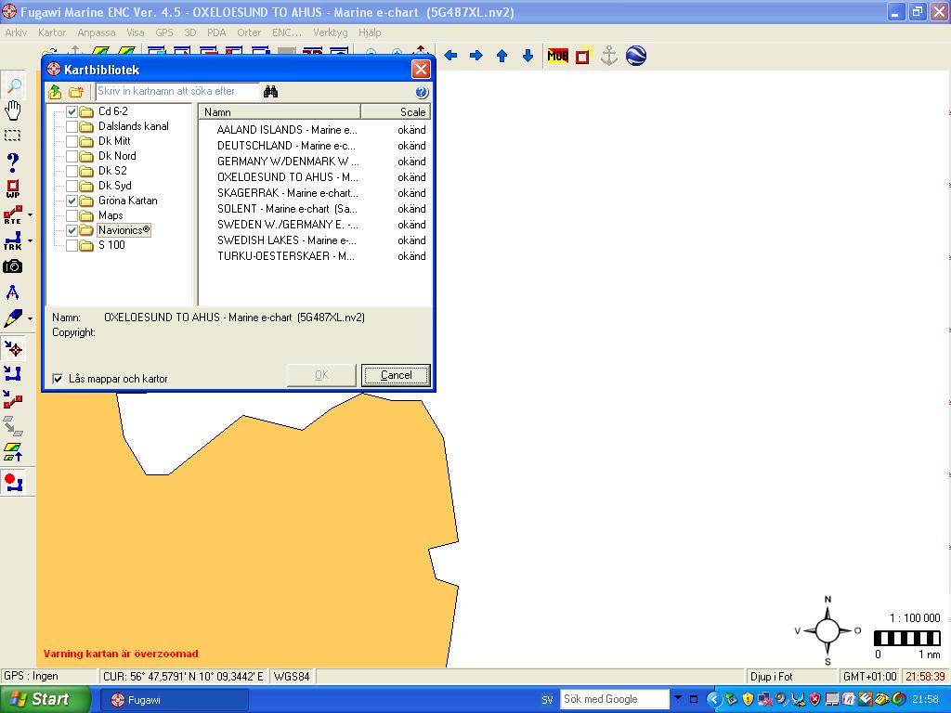The width and height of the screenshot is (951, 713).
Task: Select the dashed rectangle selection tool
Action: coord(13,136)
